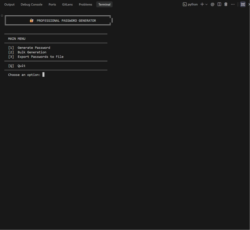Focus the terminal cursor block after prompt
250x230 pixels.
43,74
